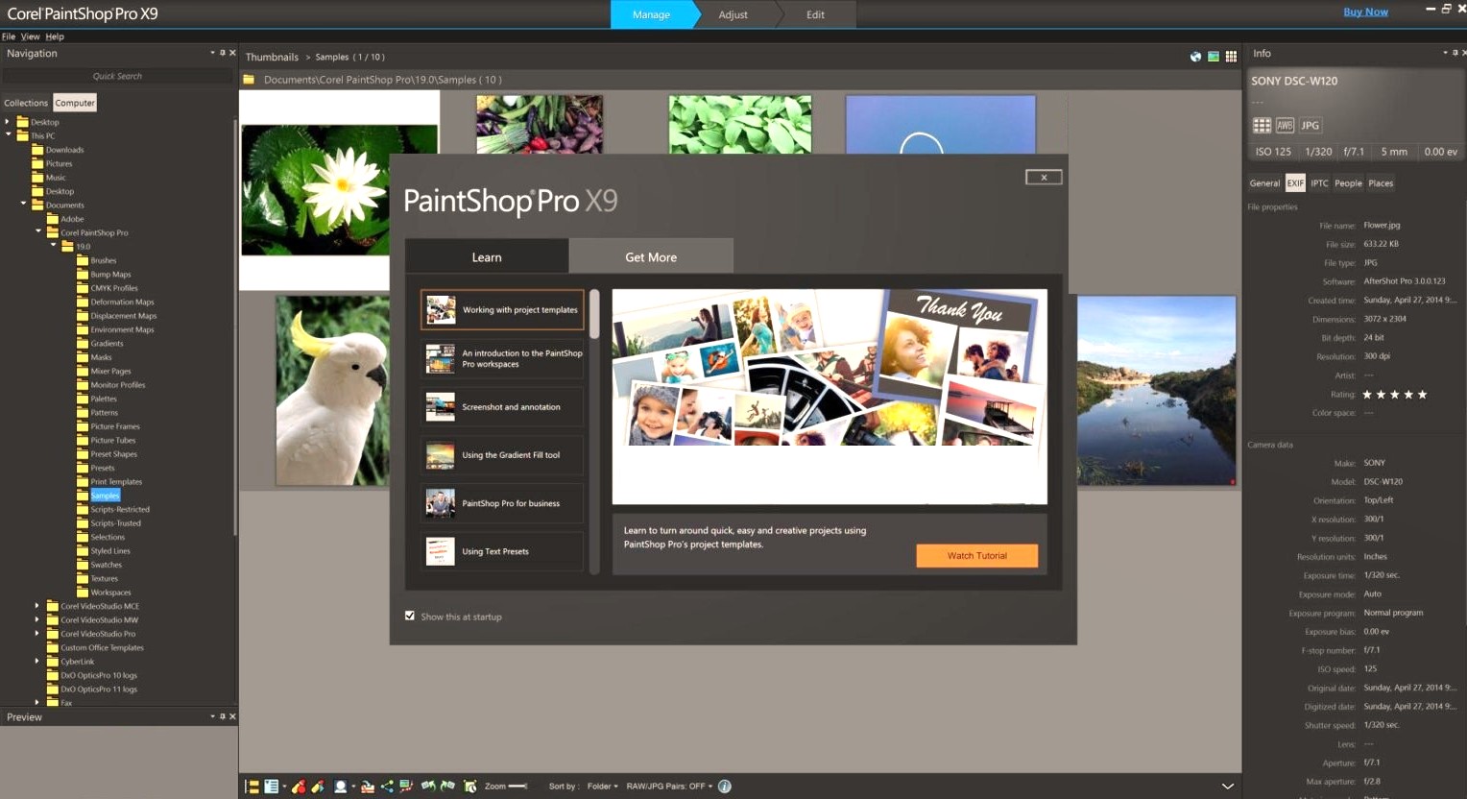Image resolution: width=1467 pixels, height=799 pixels.
Task: Switch to Preview mode picture icon
Action: pos(1214,57)
